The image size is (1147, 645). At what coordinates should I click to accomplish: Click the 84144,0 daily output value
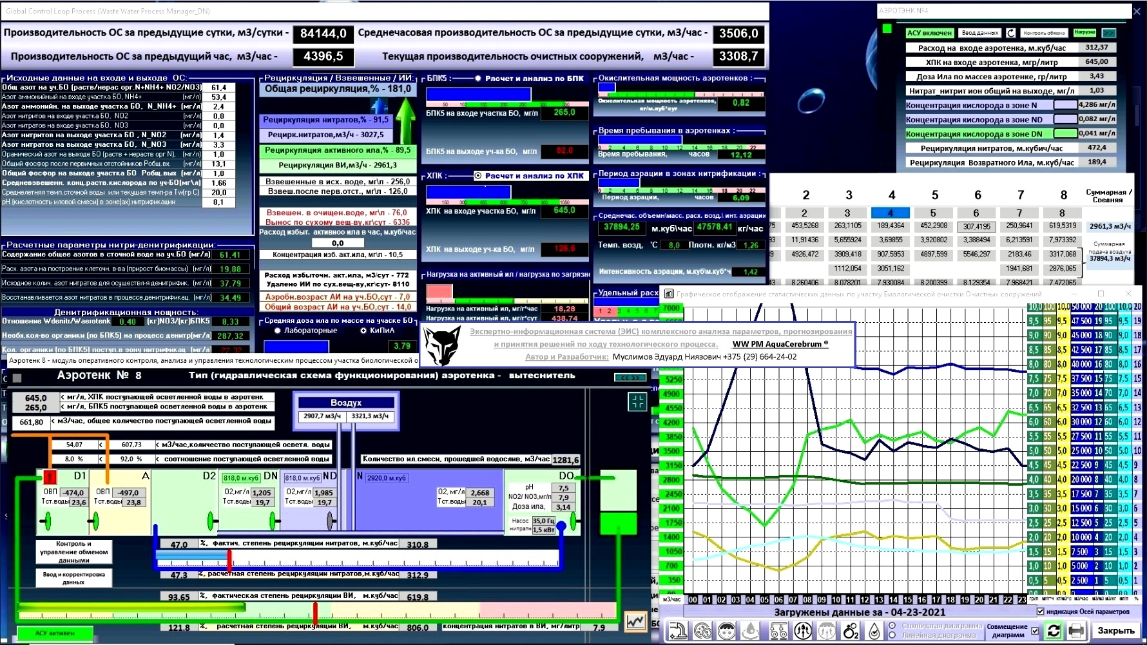(x=323, y=34)
